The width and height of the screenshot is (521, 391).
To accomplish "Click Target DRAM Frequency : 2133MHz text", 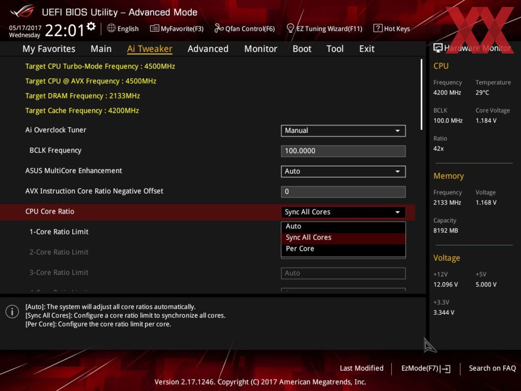I will [83, 96].
